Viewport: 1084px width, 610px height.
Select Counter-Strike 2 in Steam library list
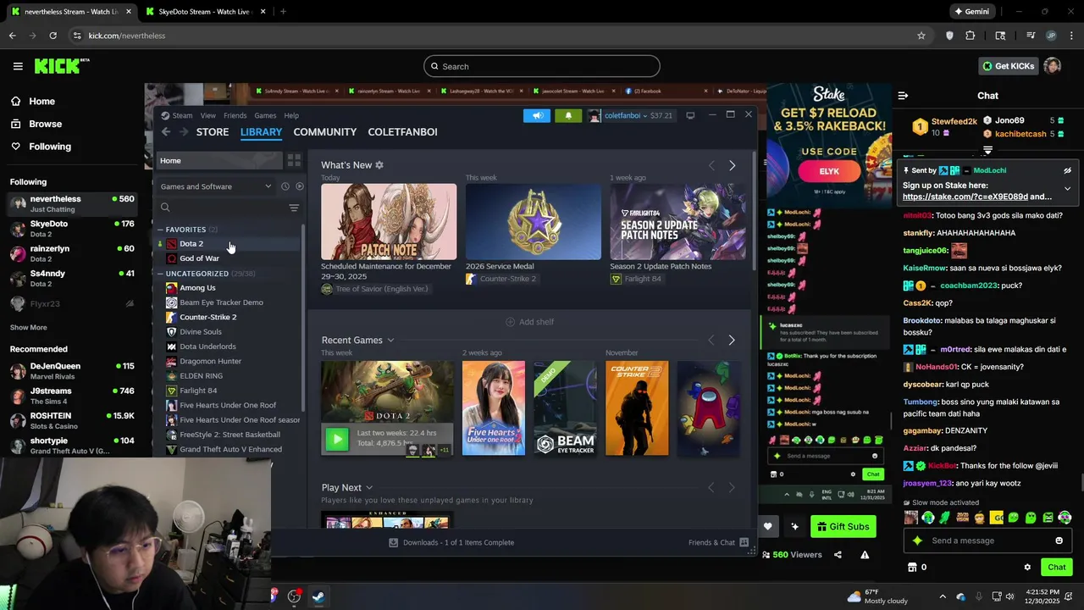207,317
